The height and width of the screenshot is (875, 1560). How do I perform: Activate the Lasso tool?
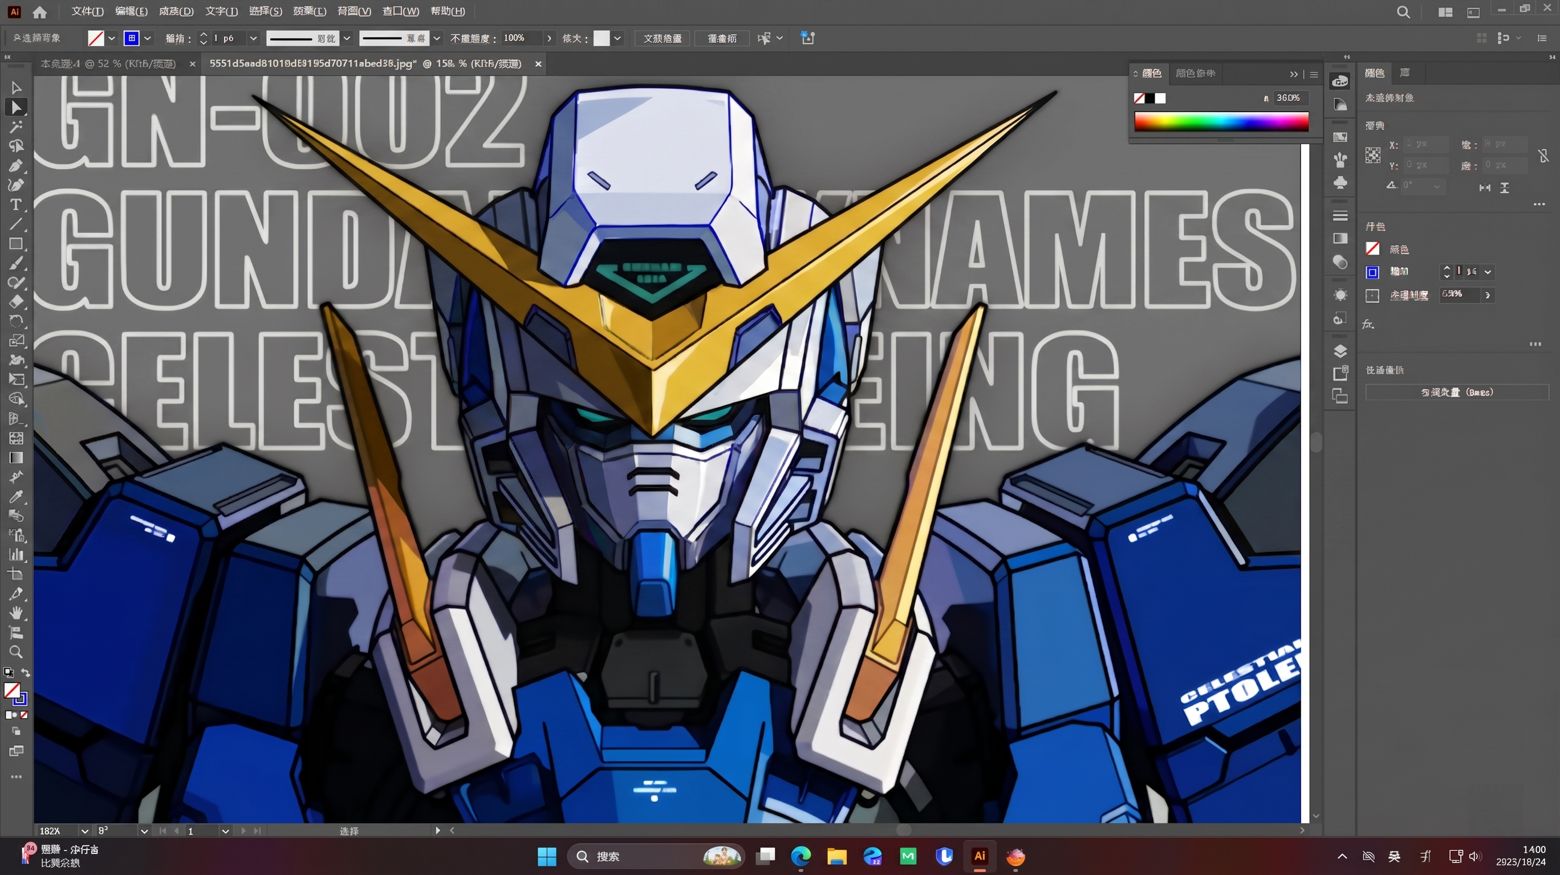pos(17,146)
